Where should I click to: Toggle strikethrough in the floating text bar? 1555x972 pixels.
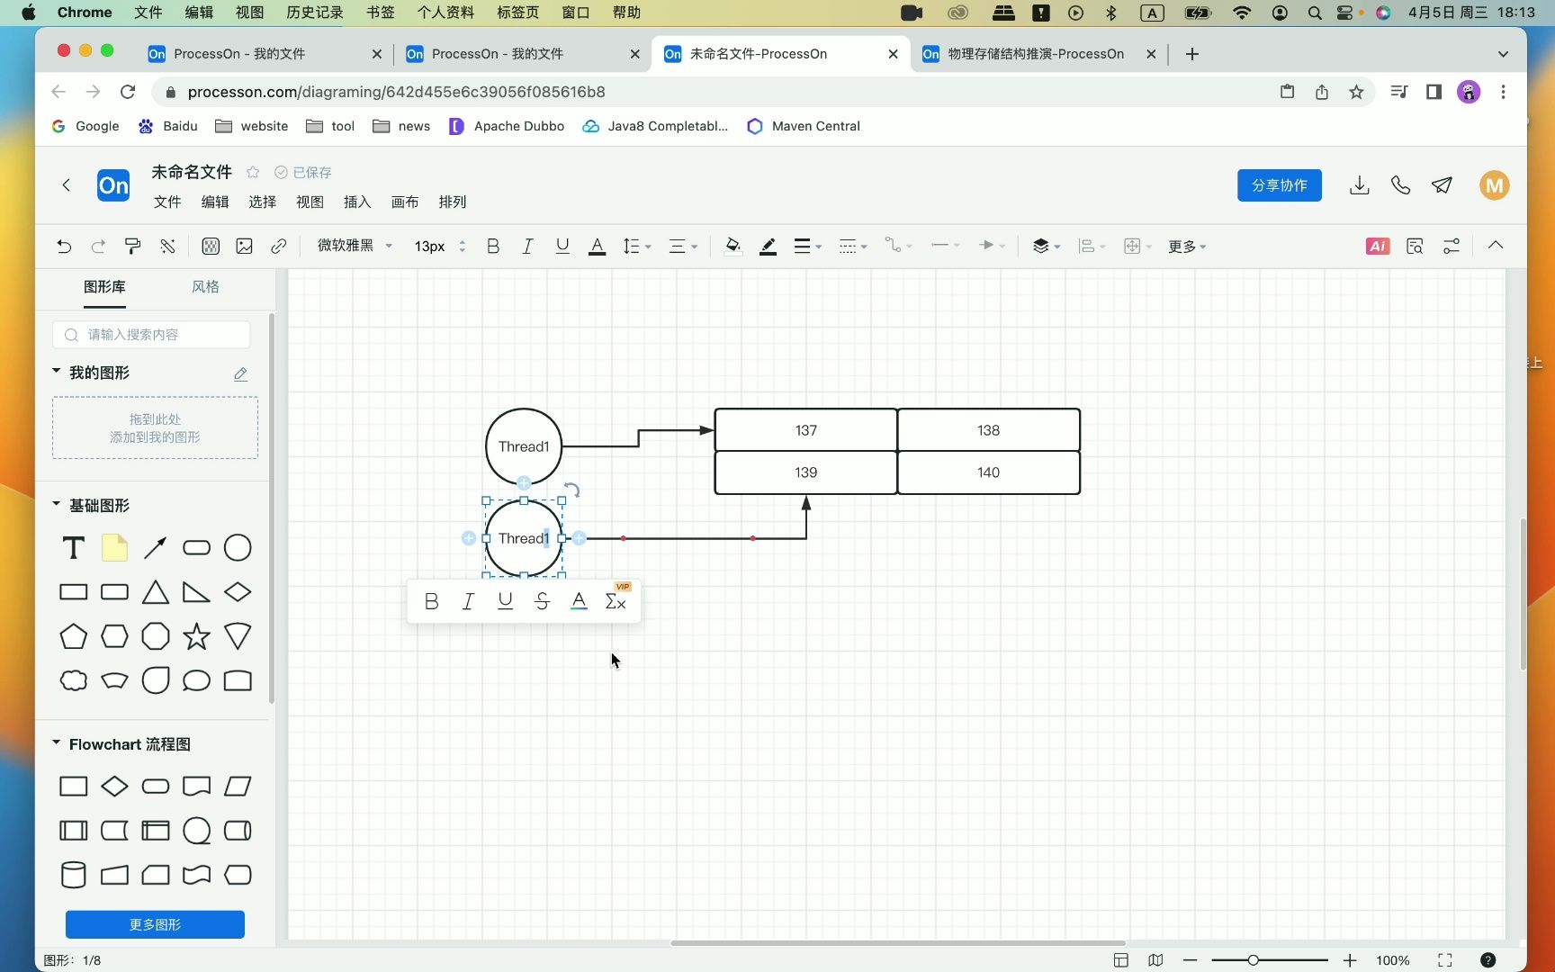542,601
